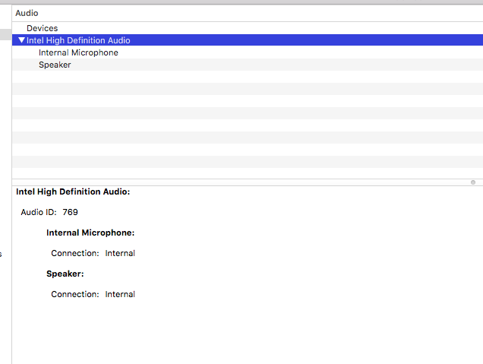The height and width of the screenshot is (364, 483).
Task: Click the Audio ID value 769
Action: pos(70,212)
